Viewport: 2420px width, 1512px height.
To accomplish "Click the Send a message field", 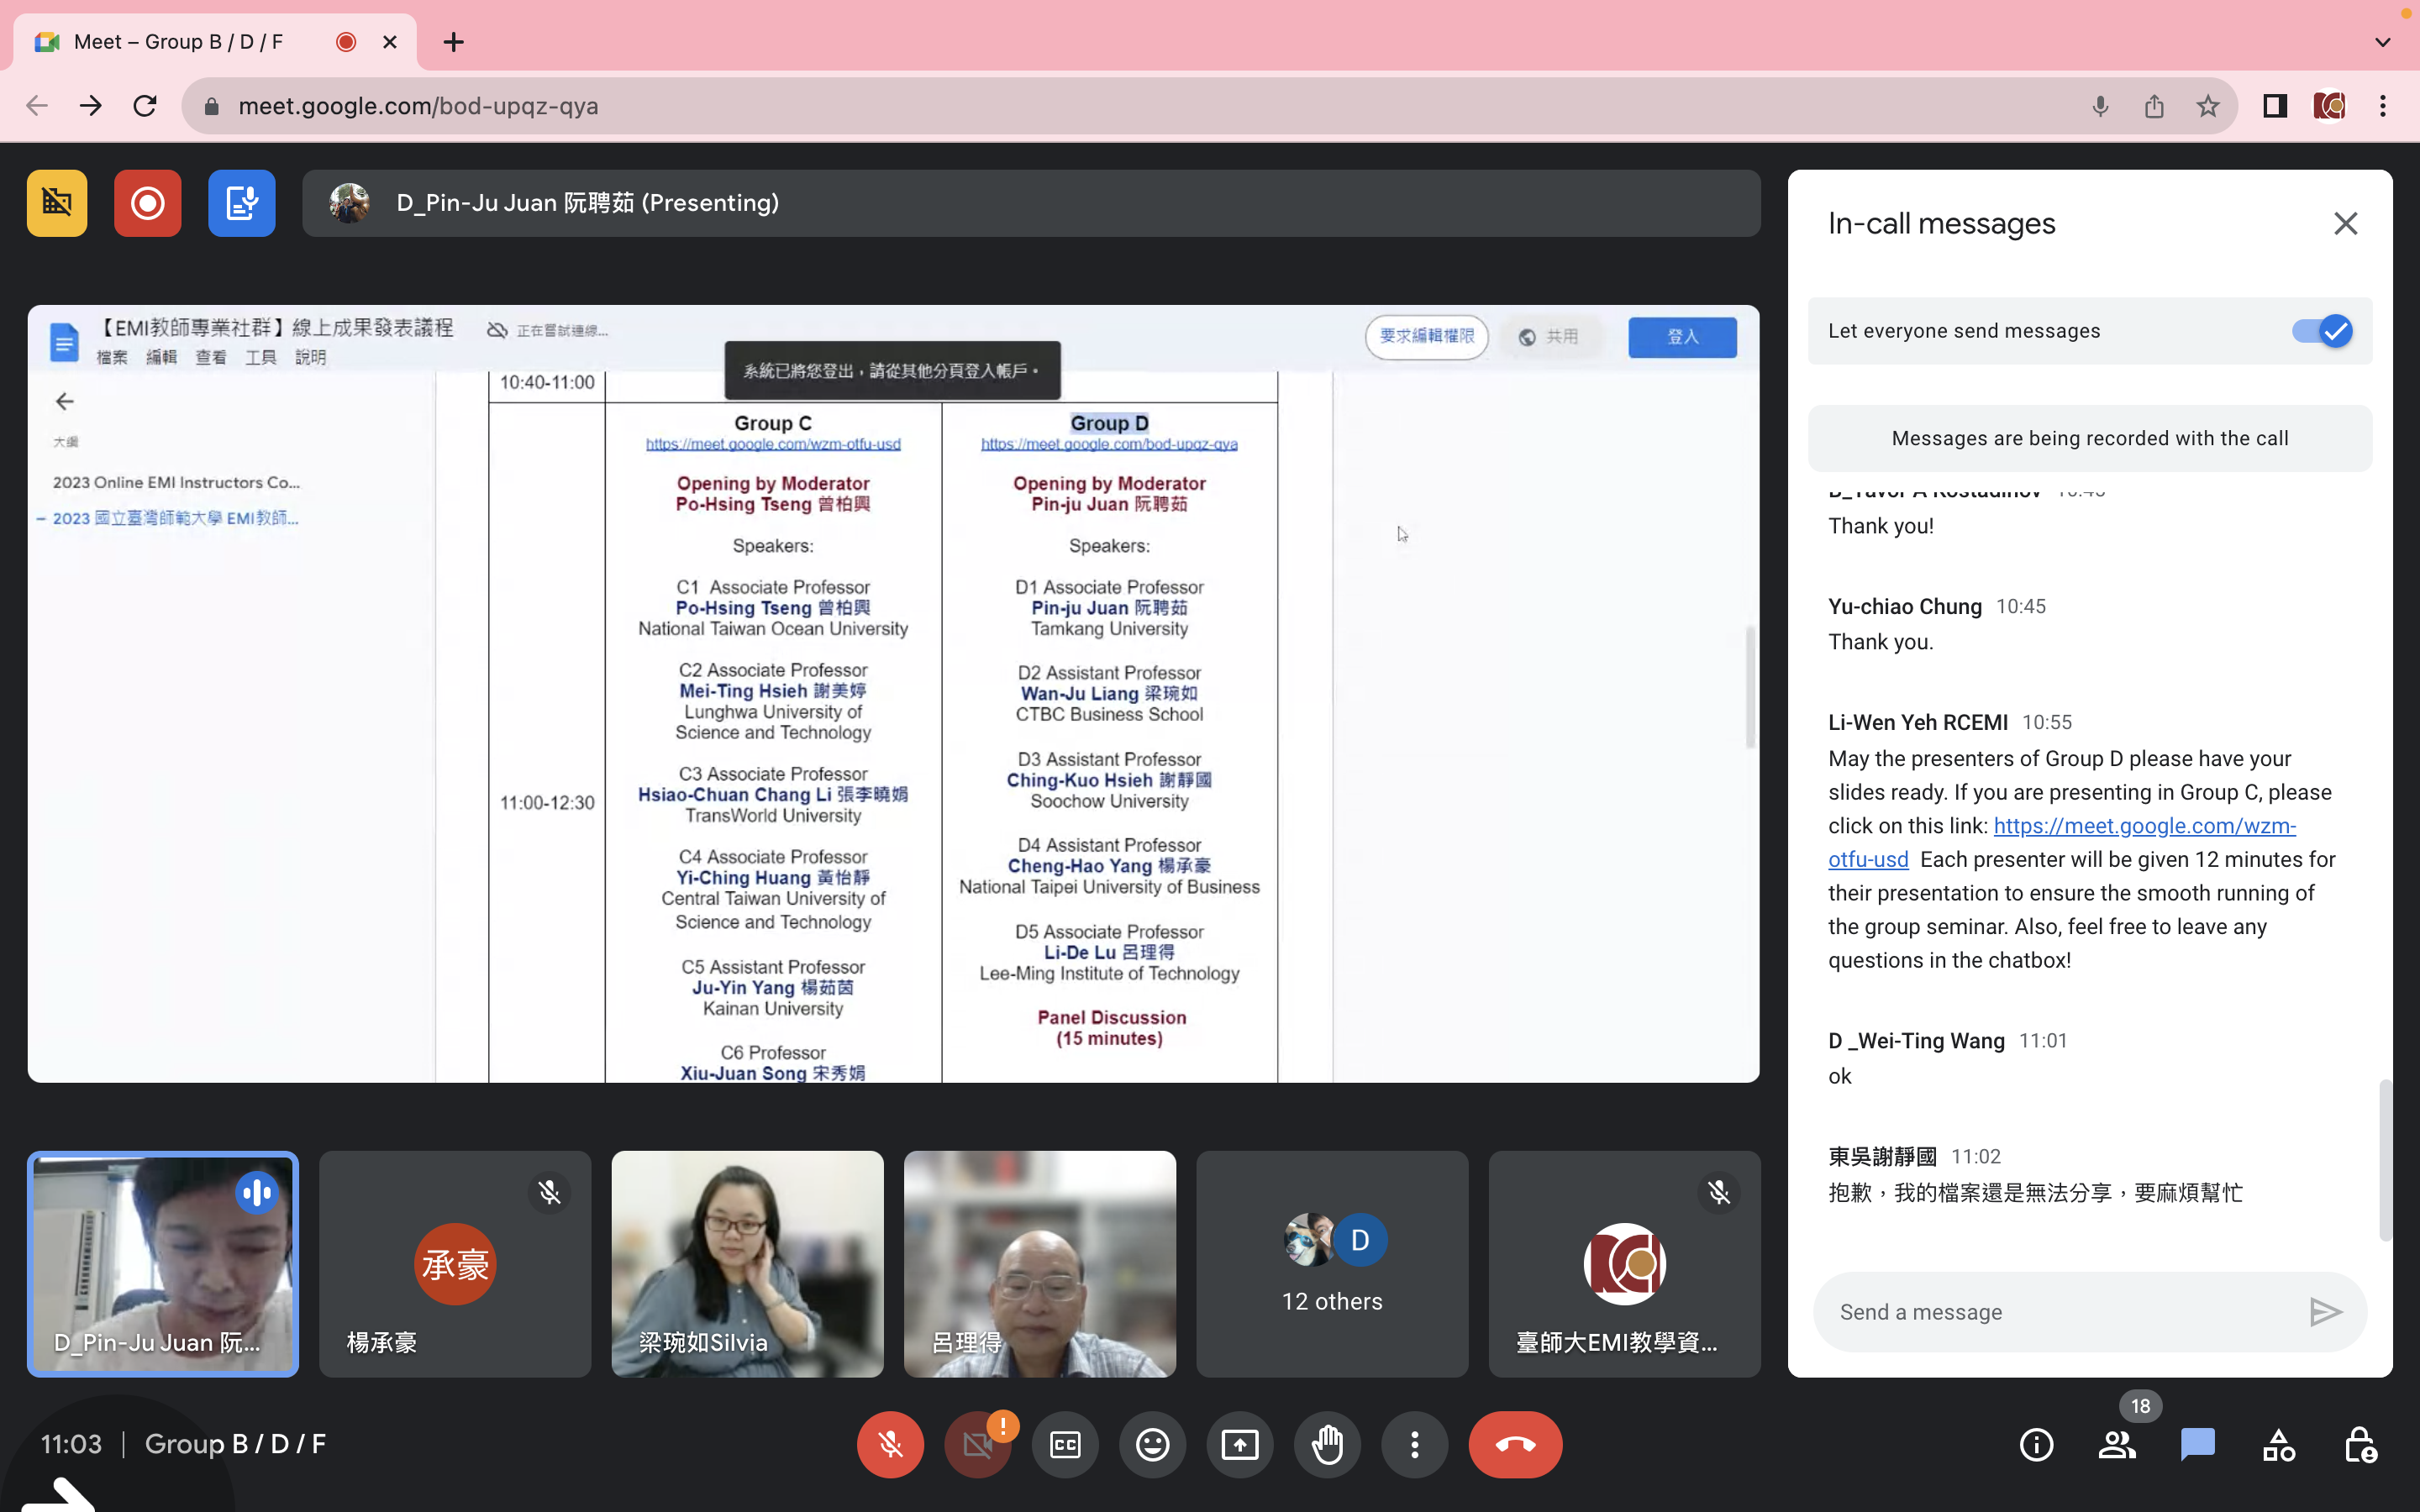I will tap(2060, 1312).
